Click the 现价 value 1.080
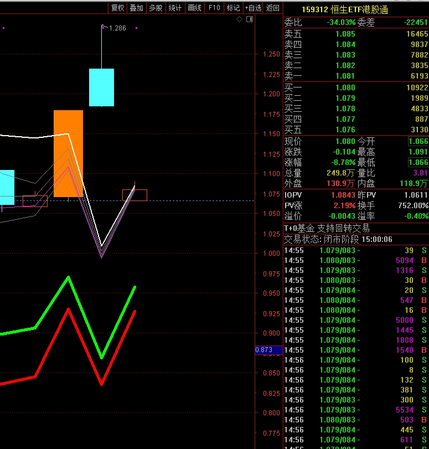The width and height of the screenshot is (429, 449). tap(345, 141)
